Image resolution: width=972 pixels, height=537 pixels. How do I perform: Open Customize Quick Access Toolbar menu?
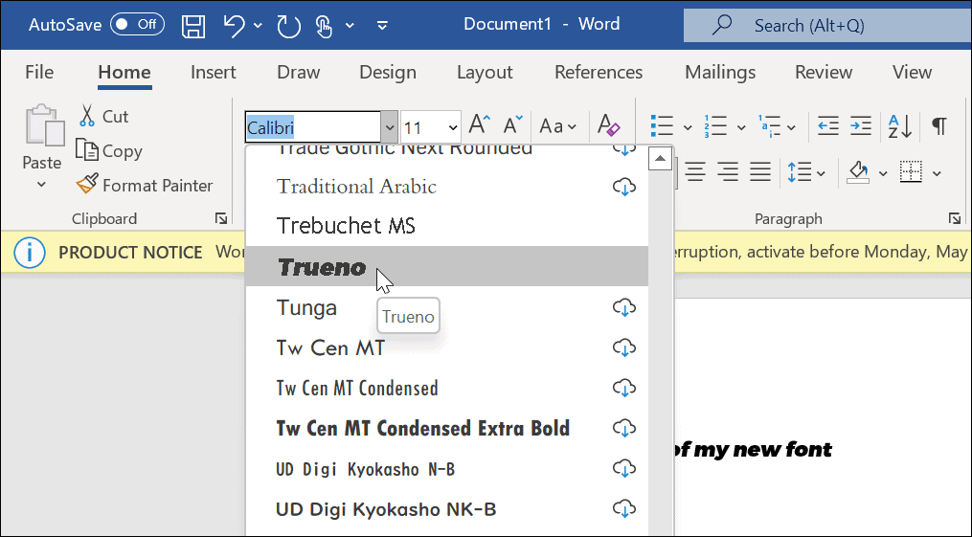pyautogui.click(x=382, y=26)
